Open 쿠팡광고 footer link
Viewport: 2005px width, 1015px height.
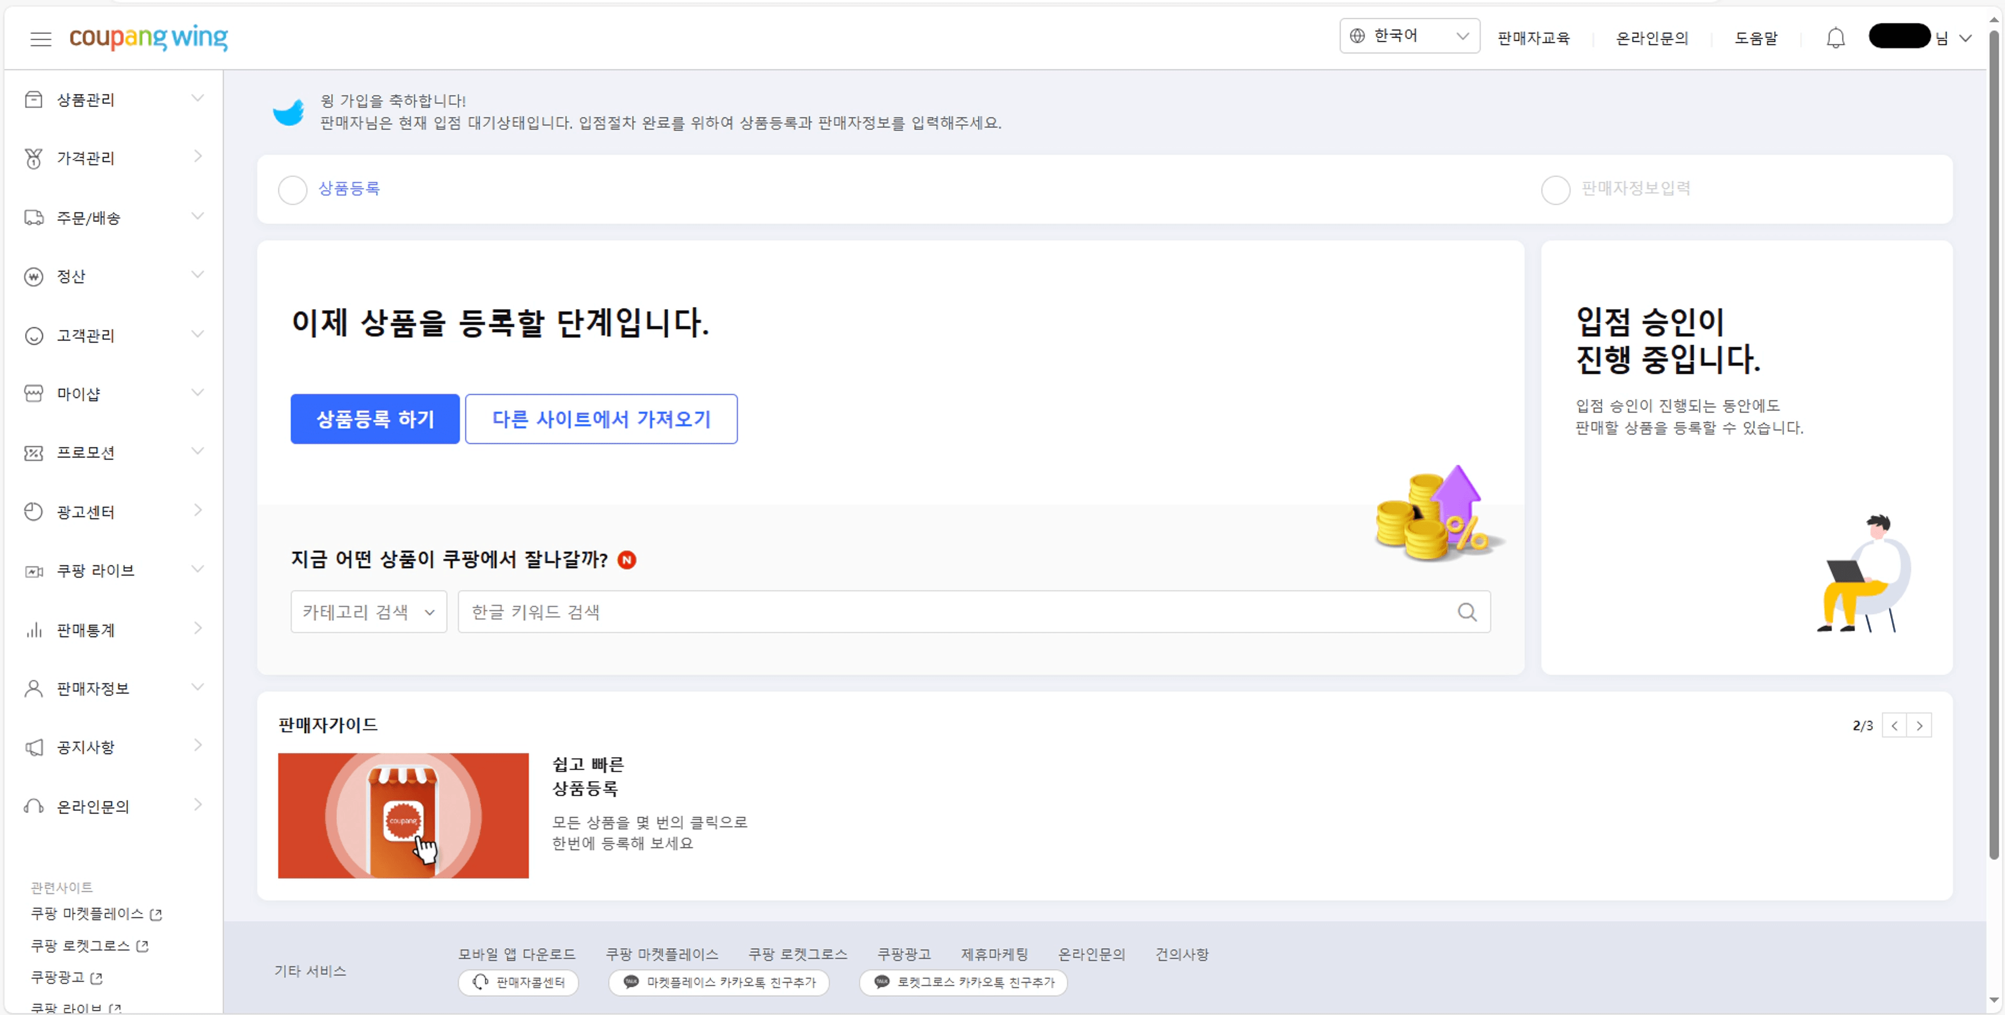pos(904,954)
